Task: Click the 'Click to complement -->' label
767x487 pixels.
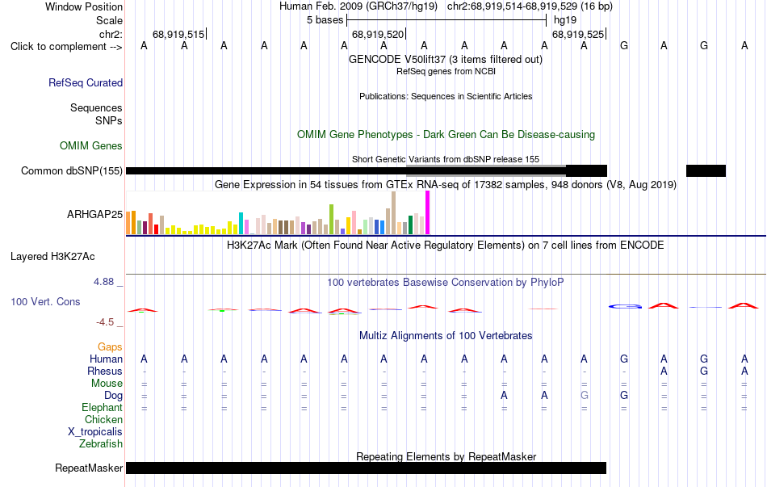Action: point(66,47)
